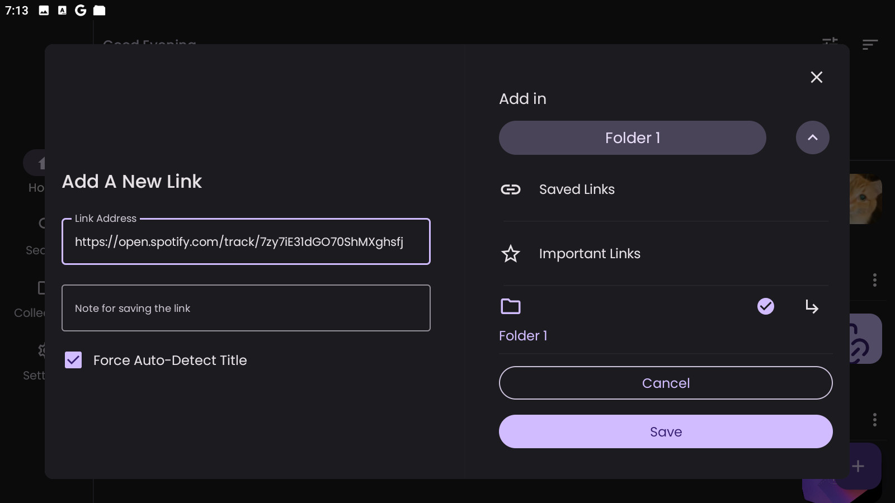895x503 pixels.
Task: Click the Important Links star icon
Action: tap(510, 254)
